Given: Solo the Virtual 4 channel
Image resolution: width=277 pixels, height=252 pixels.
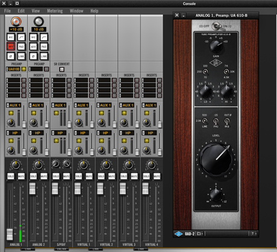Looking at the screenshot, I should (x=146, y=176).
